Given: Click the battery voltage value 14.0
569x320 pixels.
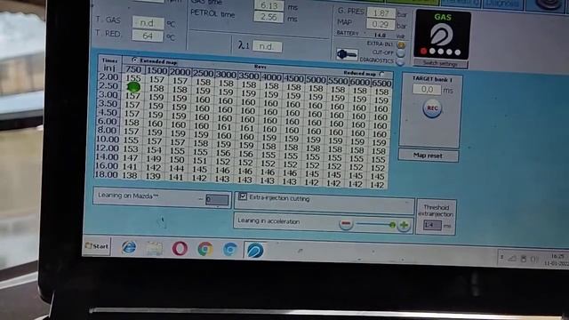Looking at the screenshot, I should click(x=380, y=36).
